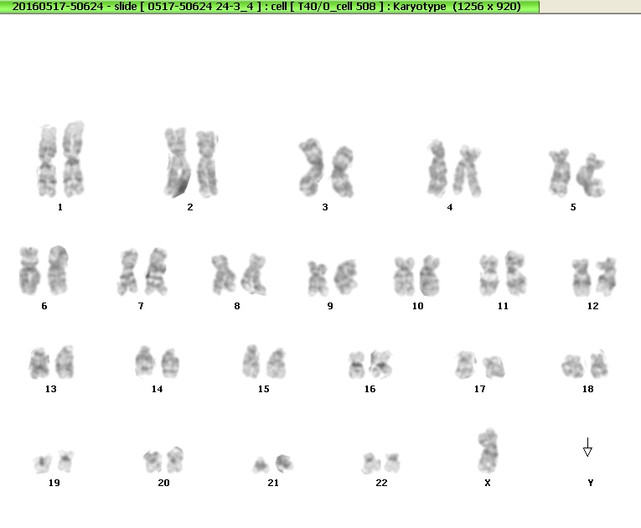Click the label '20' in the karyogram

click(163, 483)
